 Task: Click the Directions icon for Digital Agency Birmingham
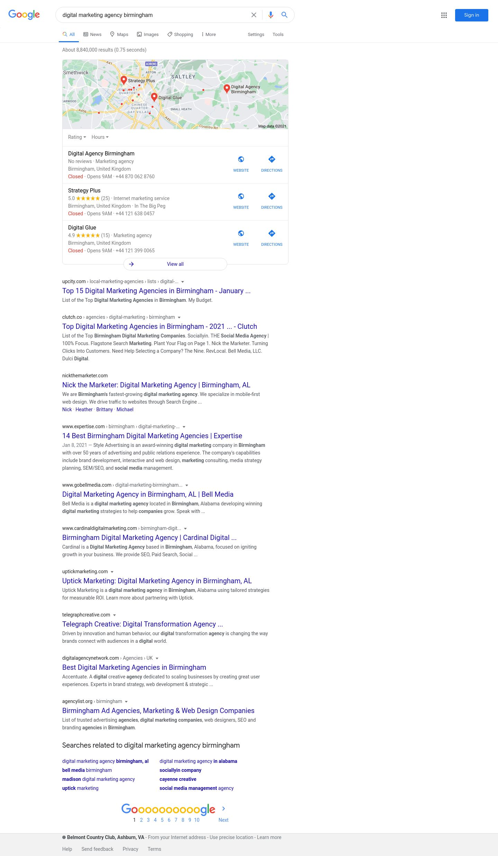pos(272,159)
